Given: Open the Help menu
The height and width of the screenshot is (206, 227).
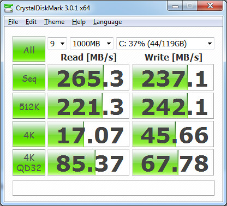Looking at the screenshot, I should point(79,22).
